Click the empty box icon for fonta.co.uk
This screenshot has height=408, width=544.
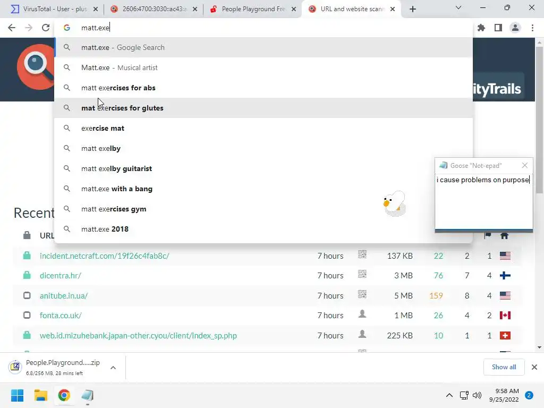(27, 315)
